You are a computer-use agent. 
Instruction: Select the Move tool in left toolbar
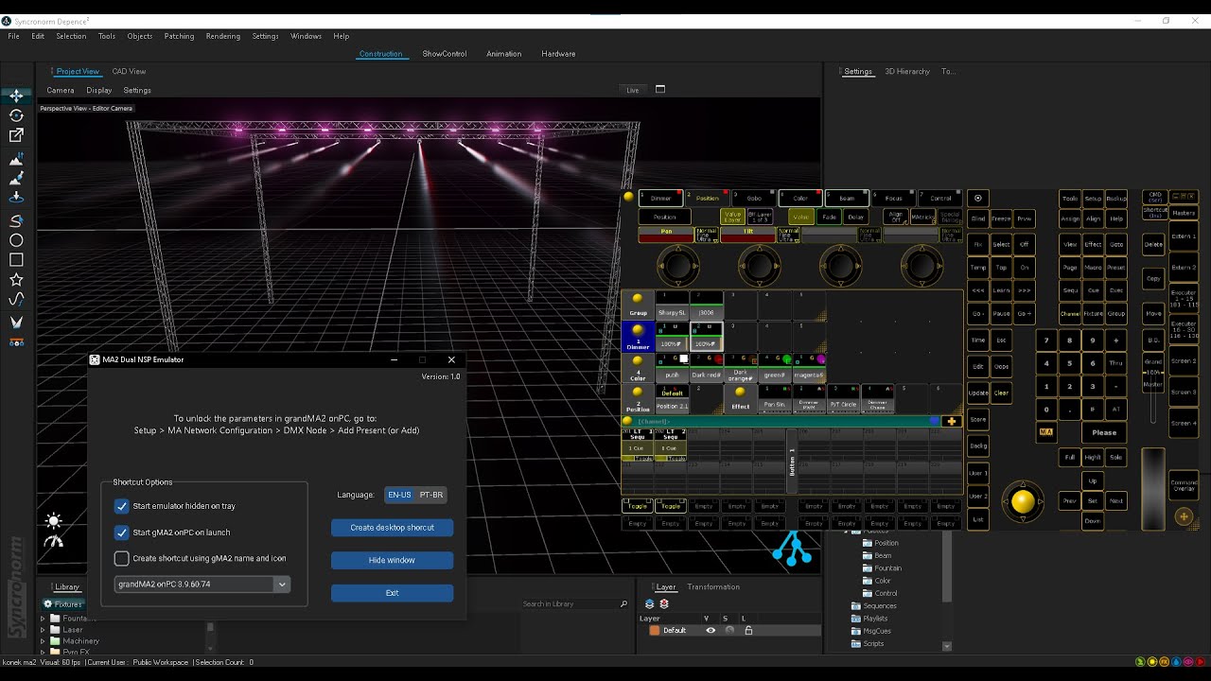(16, 96)
